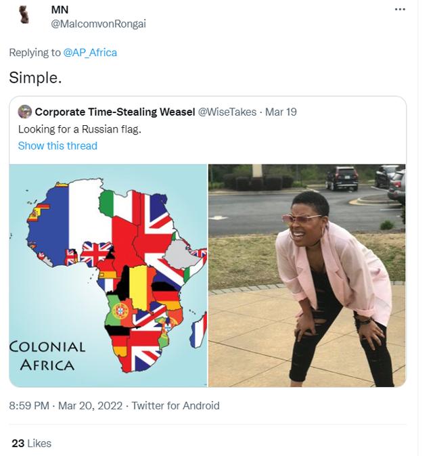Open the @AP_Africa mention link
This screenshot has height=456, width=433.
(90, 52)
